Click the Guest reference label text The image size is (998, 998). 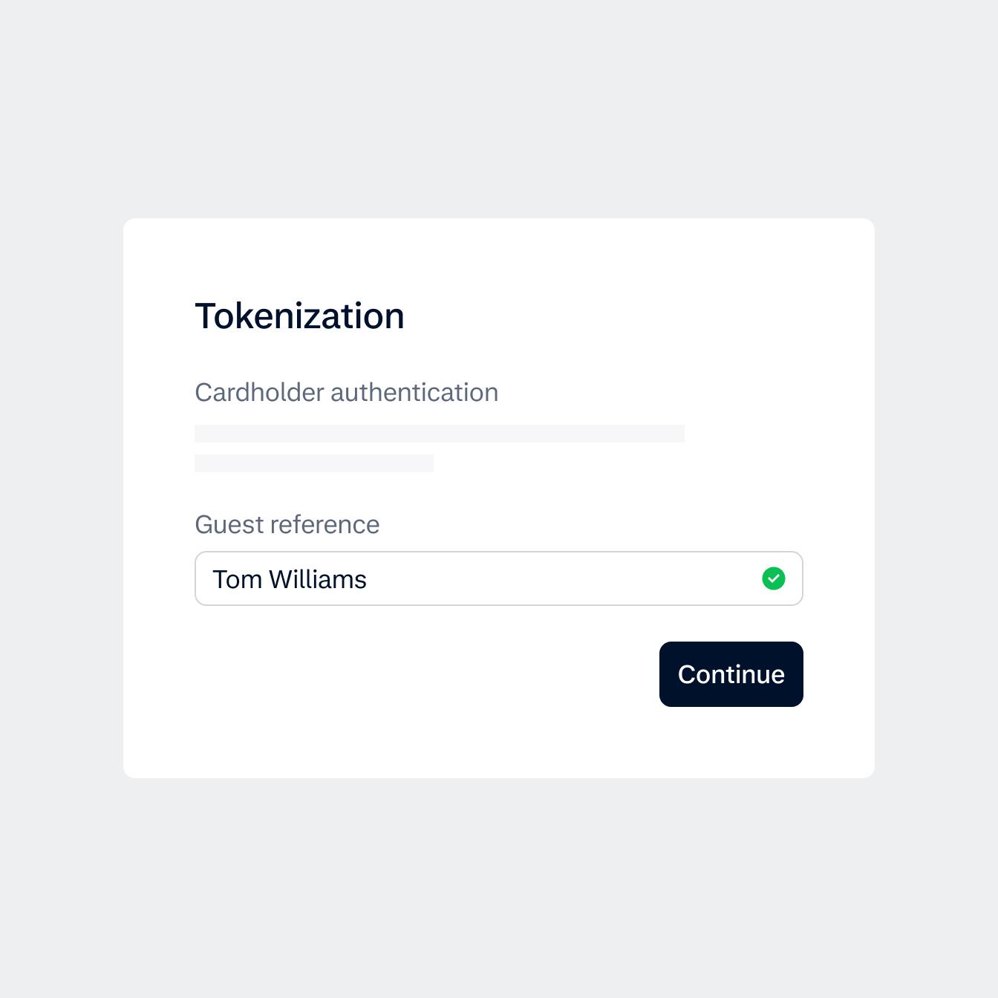pos(287,524)
